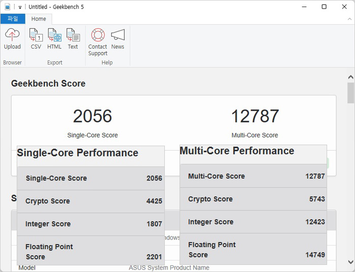Select the large 2056 single-core score

(x=92, y=116)
